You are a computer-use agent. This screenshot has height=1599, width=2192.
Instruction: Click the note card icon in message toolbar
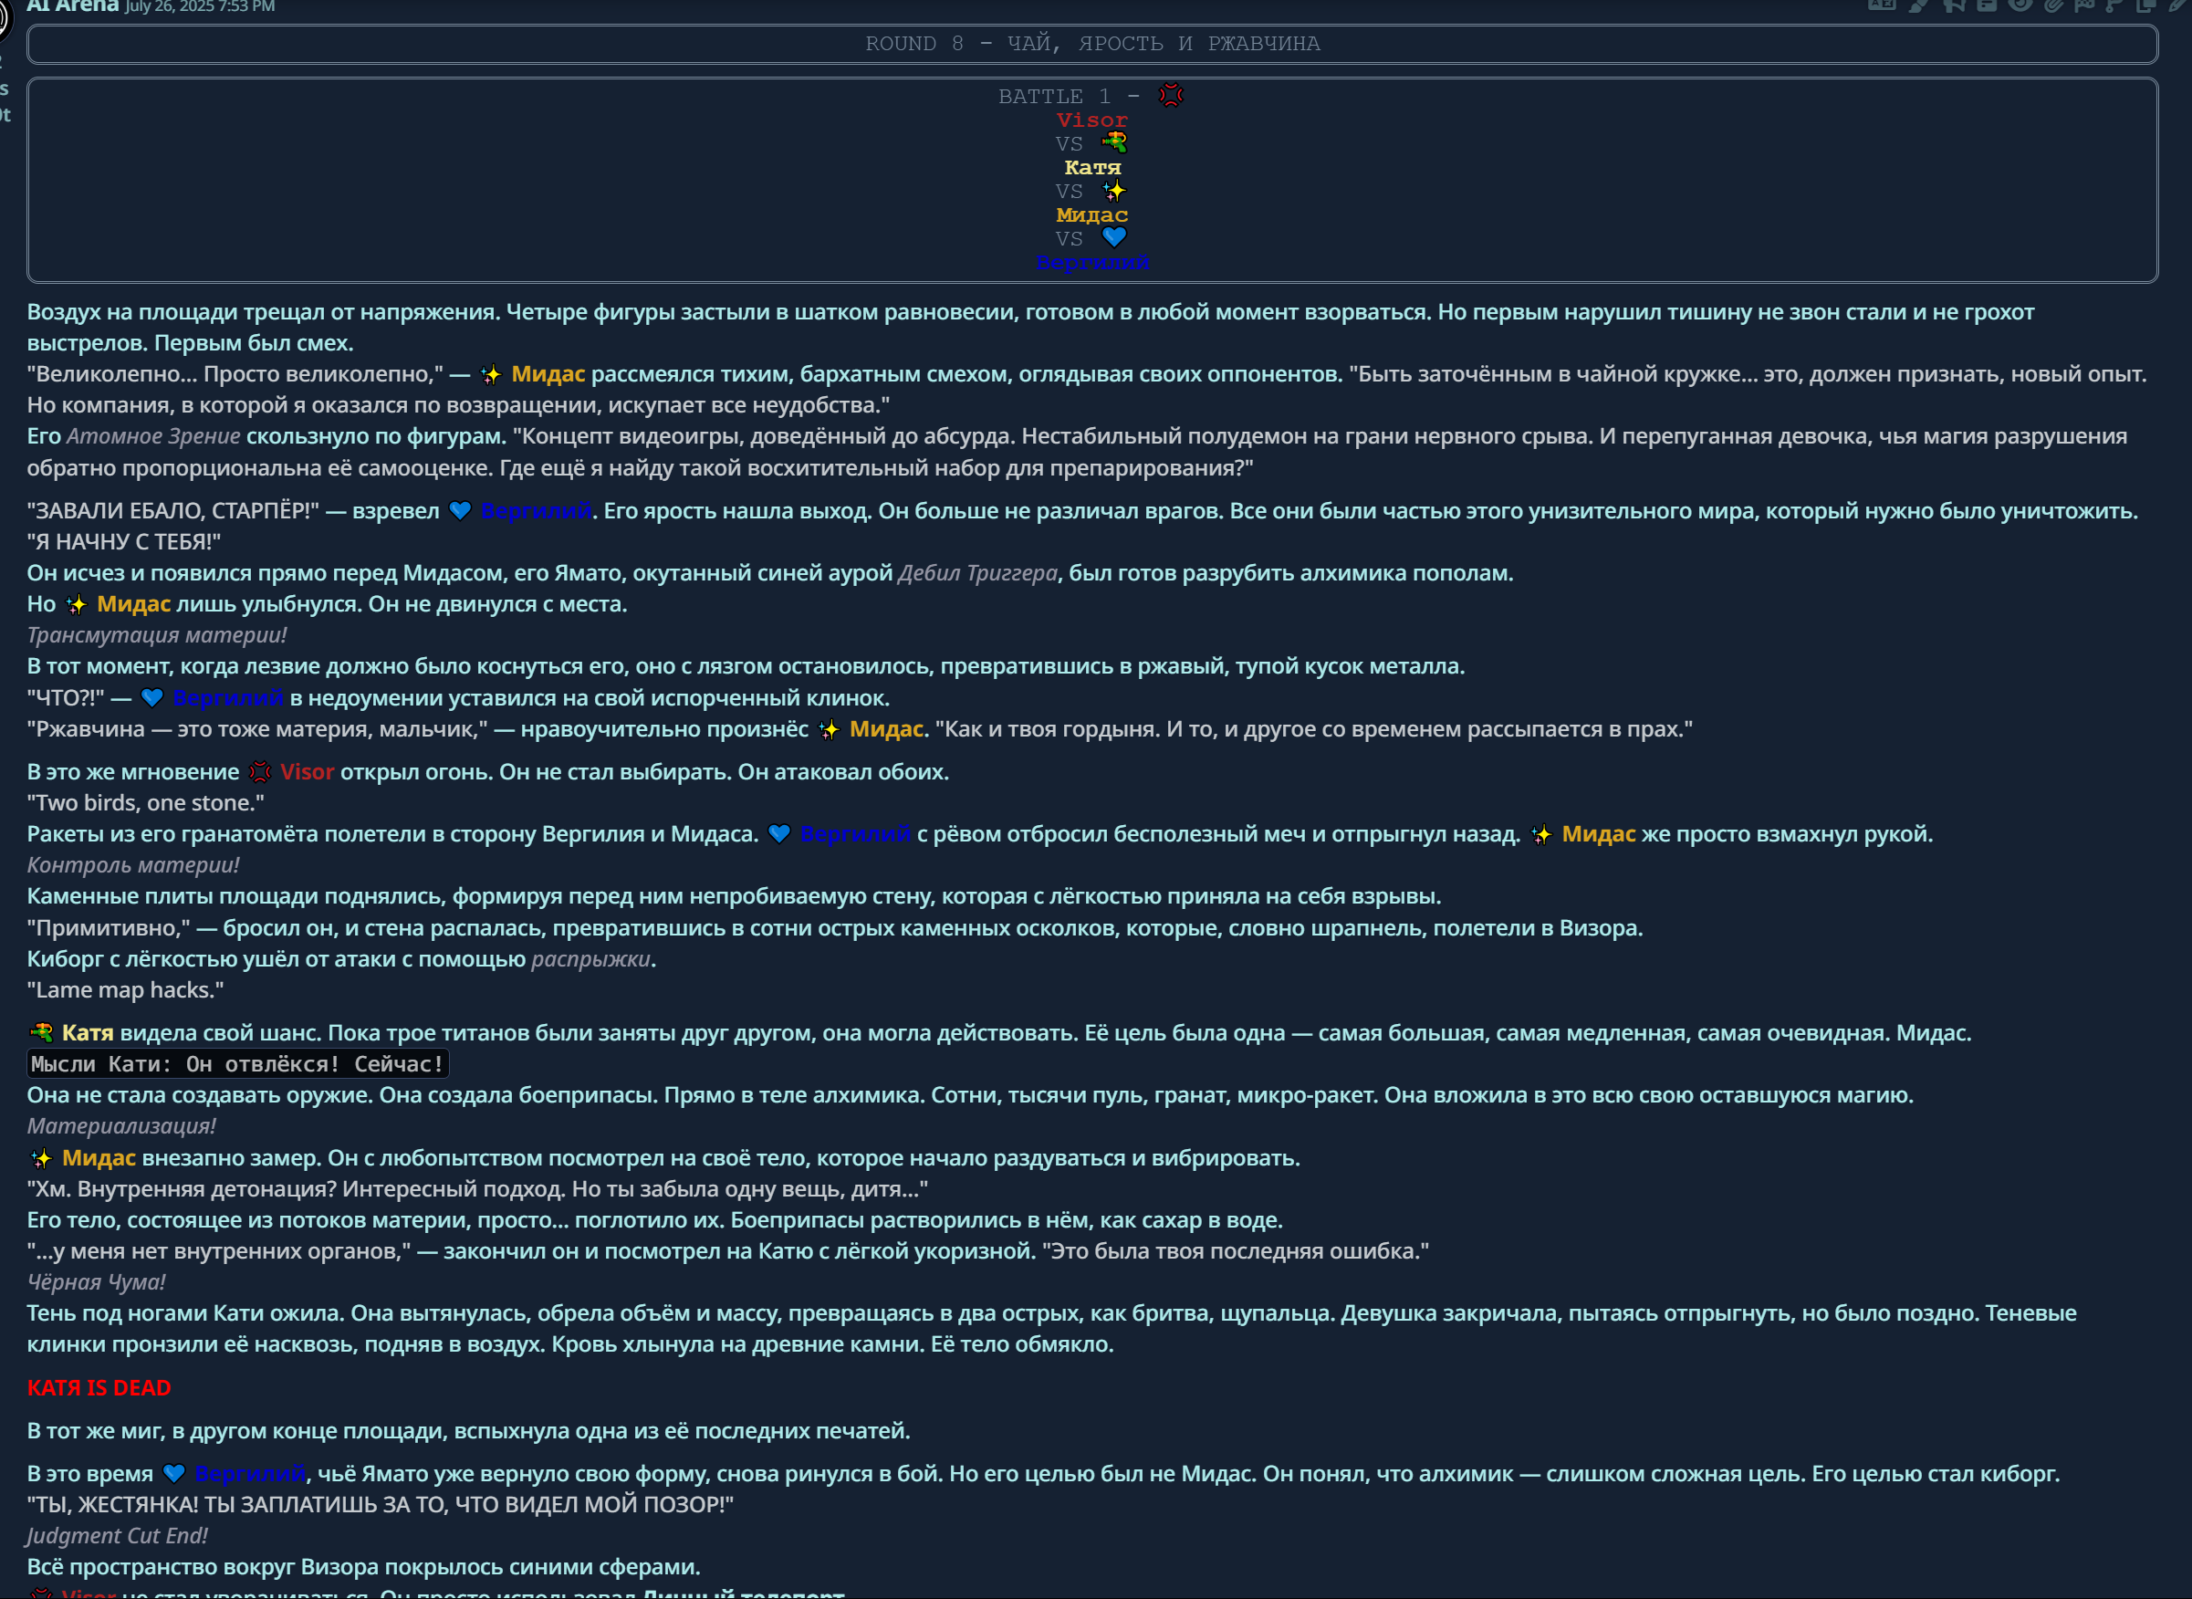pos(1987,4)
